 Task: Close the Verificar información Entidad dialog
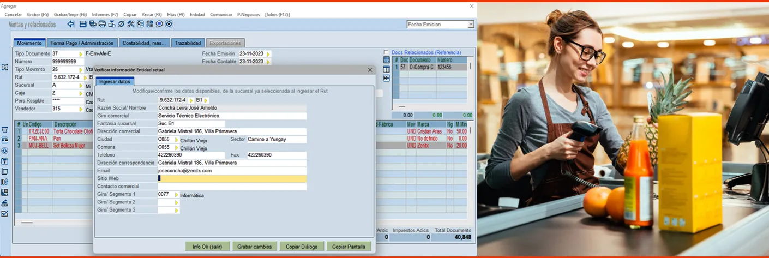pos(370,70)
